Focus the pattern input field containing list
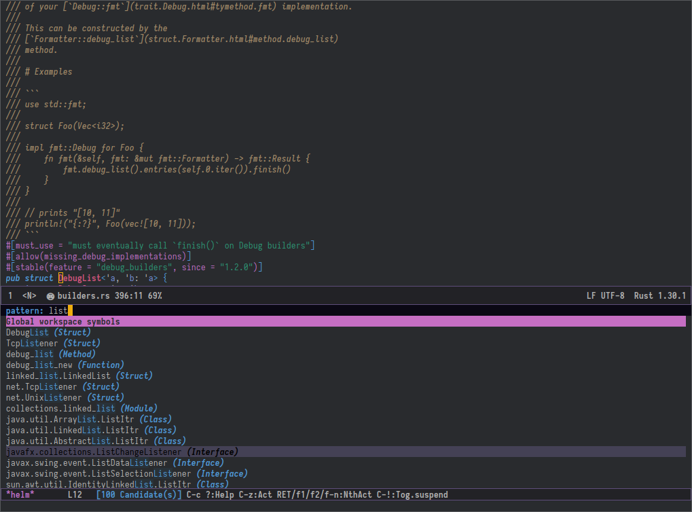This screenshot has width=692, height=512. (346, 311)
